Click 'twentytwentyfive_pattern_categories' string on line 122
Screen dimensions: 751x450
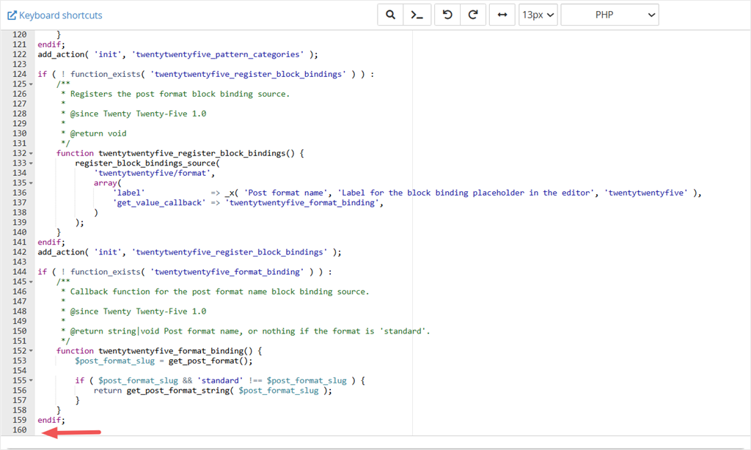coord(217,54)
